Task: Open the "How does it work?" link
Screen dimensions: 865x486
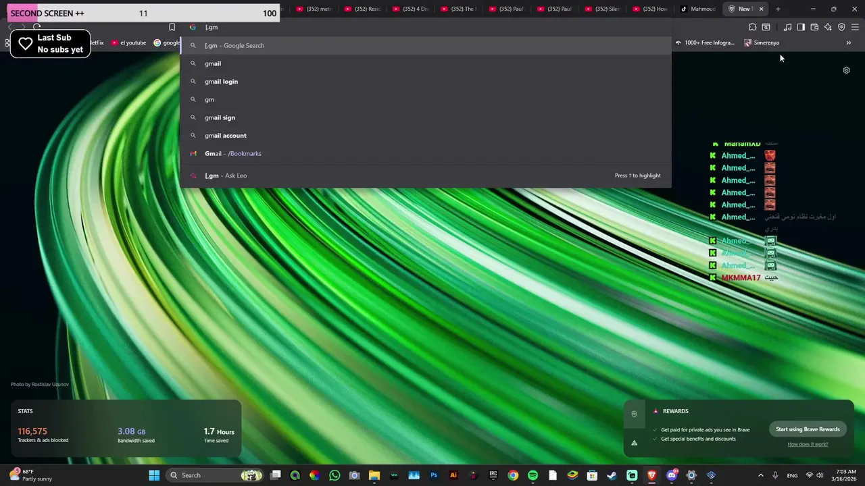Action: (x=808, y=444)
